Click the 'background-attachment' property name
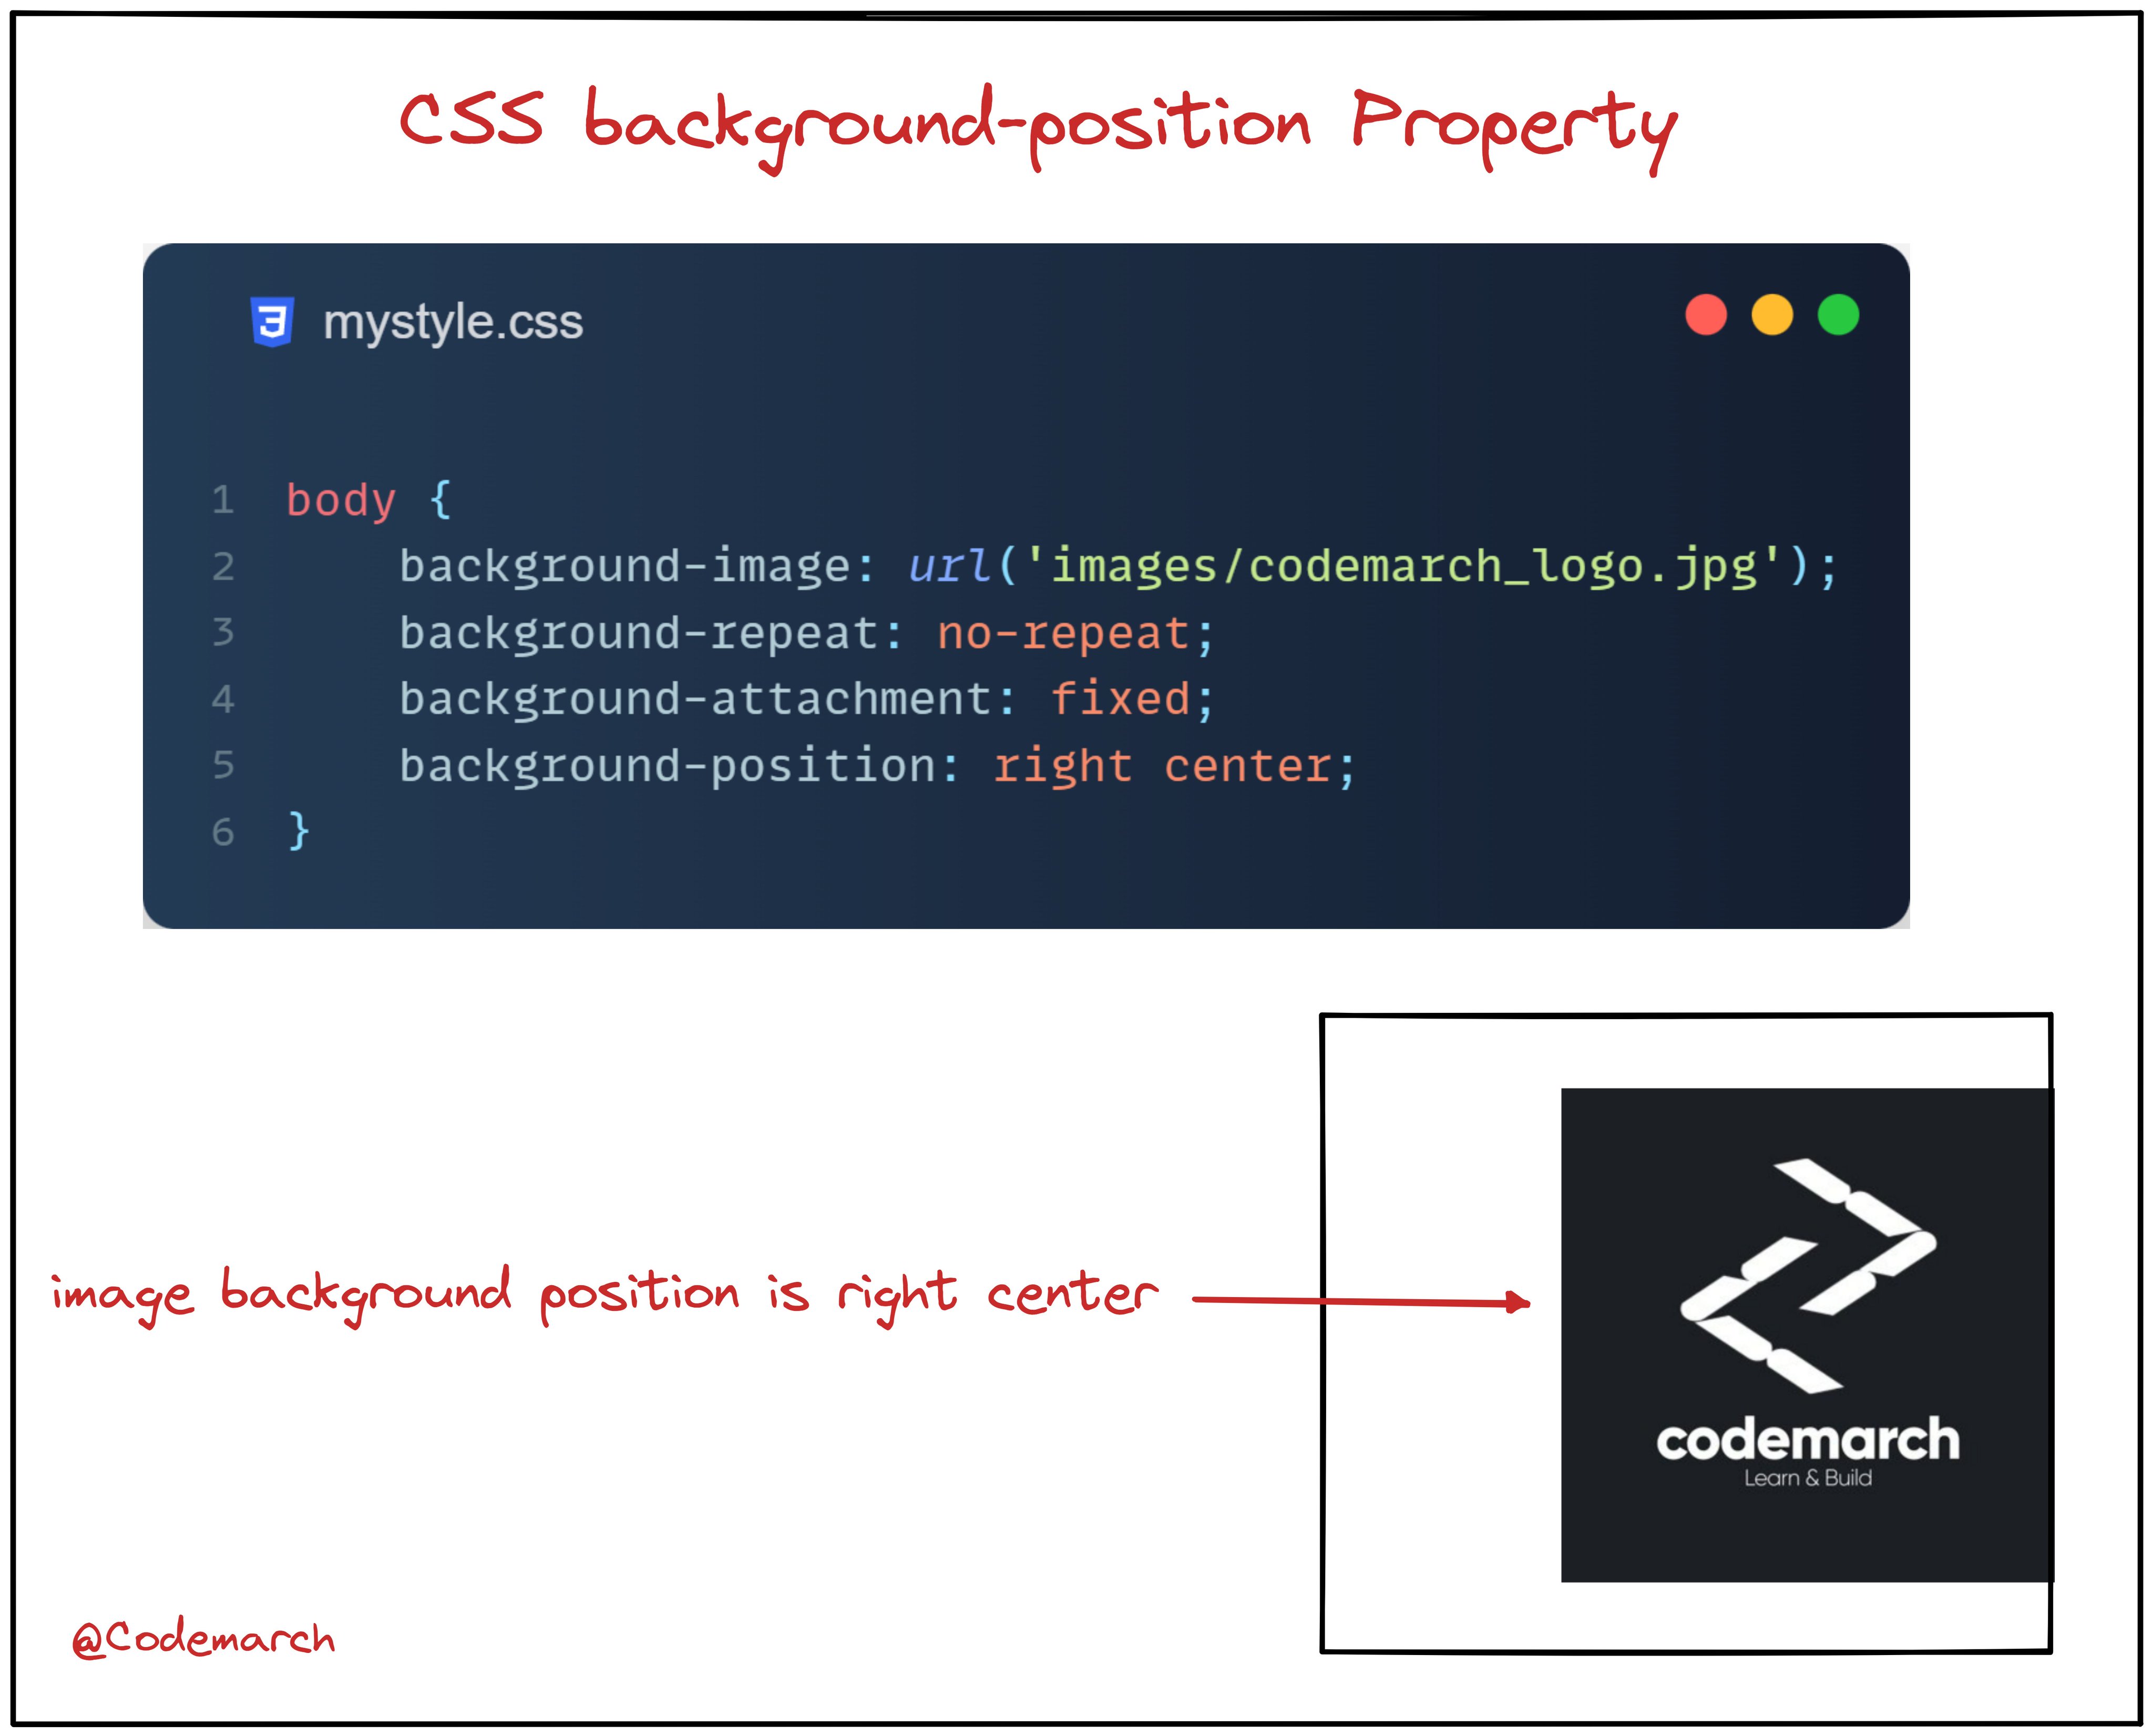 click(695, 699)
